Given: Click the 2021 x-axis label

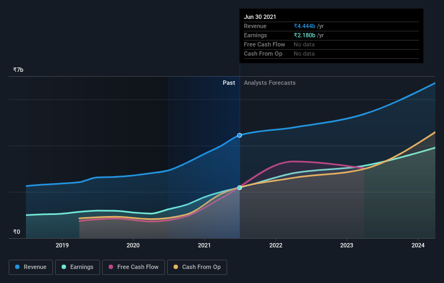Looking at the screenshot, I should tap(204, 245).
